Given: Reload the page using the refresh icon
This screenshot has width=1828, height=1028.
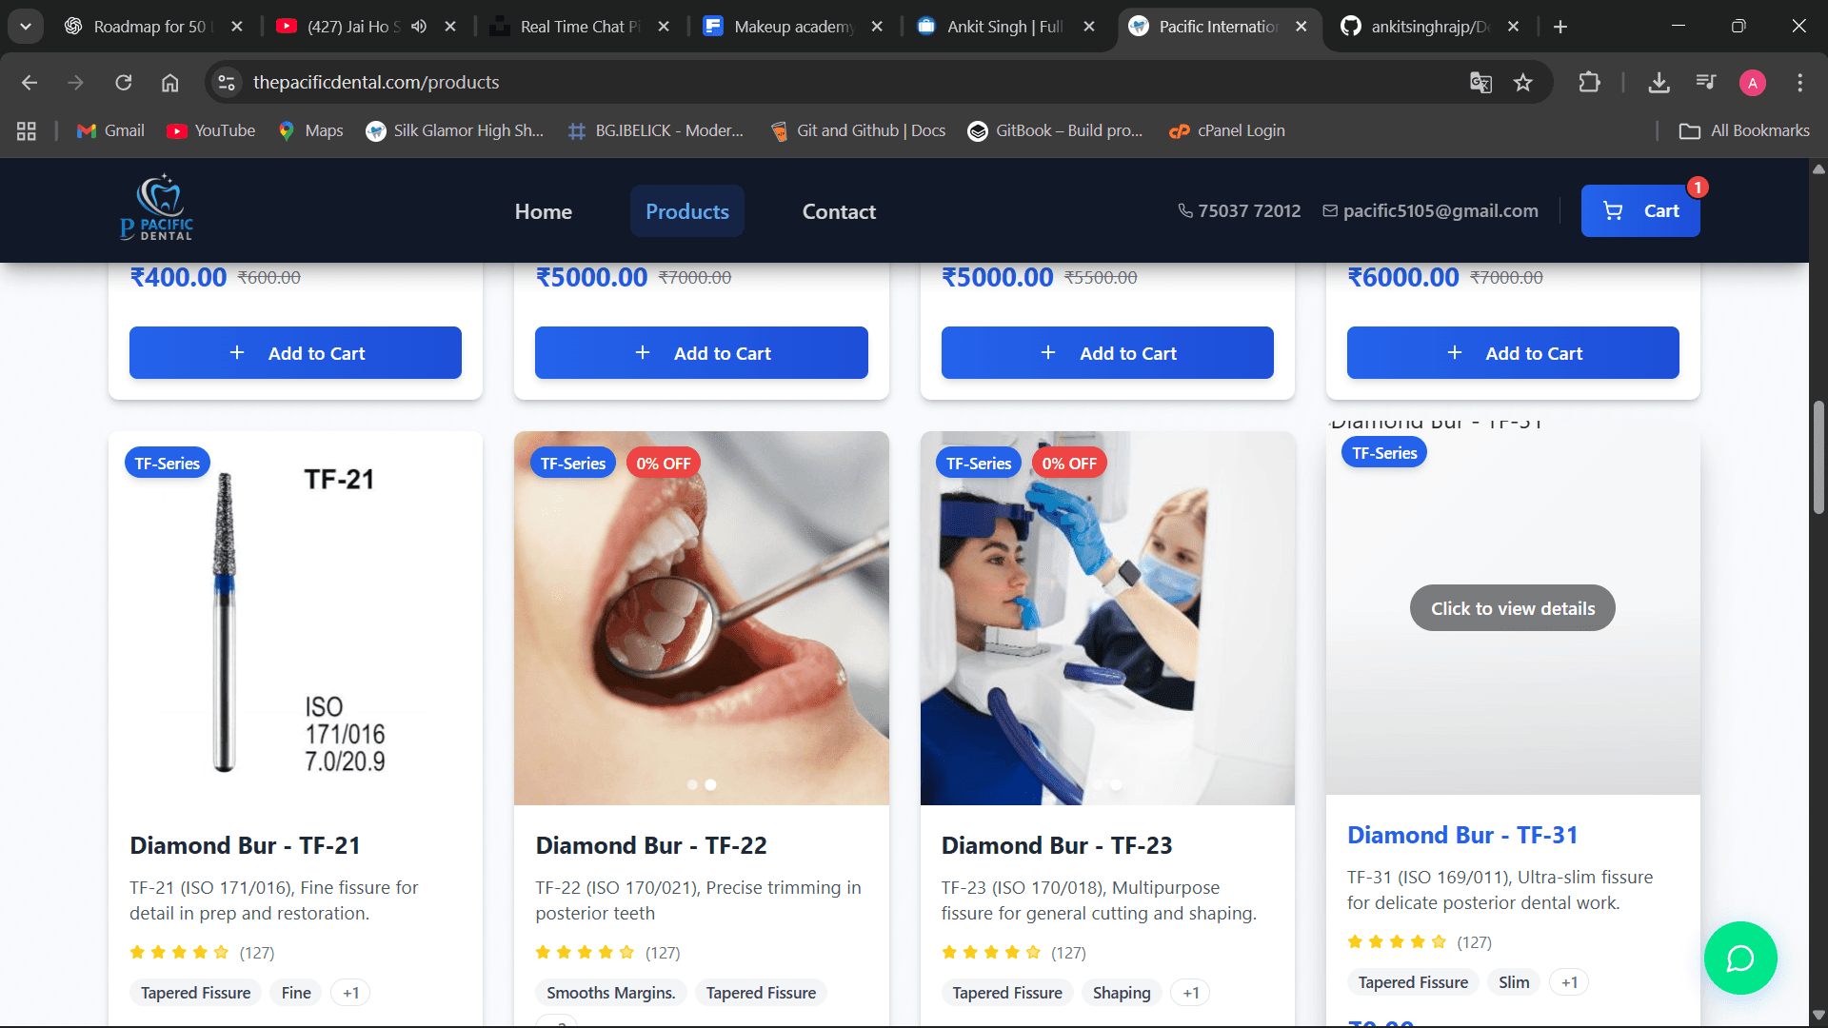Looking at the screenshot, I should 124,83.
